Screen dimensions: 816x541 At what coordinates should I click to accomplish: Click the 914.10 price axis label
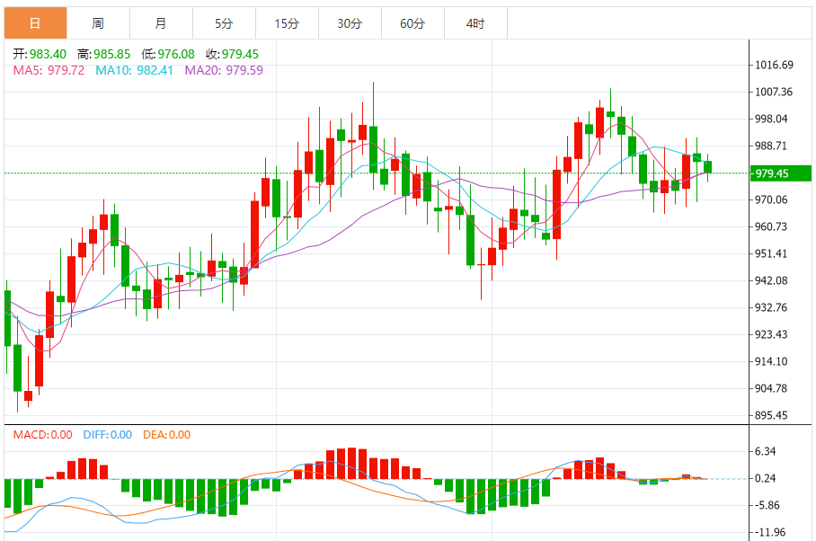coord(772,361)
